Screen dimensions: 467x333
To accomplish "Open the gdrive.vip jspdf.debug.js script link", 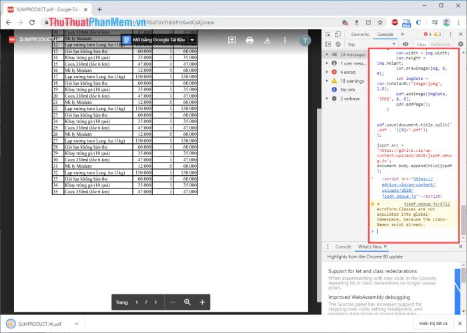I will [x=408, y=187].
